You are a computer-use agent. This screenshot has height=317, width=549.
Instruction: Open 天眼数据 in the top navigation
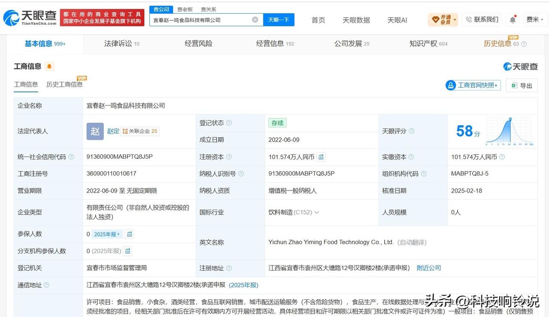point(356,20)
